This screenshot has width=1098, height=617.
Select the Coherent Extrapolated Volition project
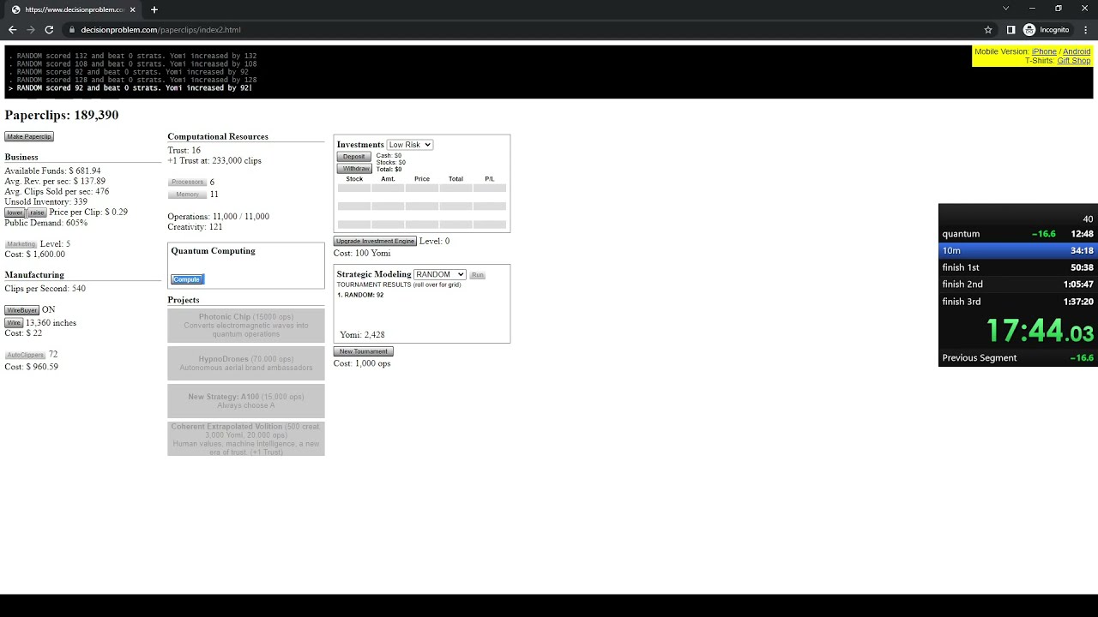pyautogui.click(x=246, y=439)
